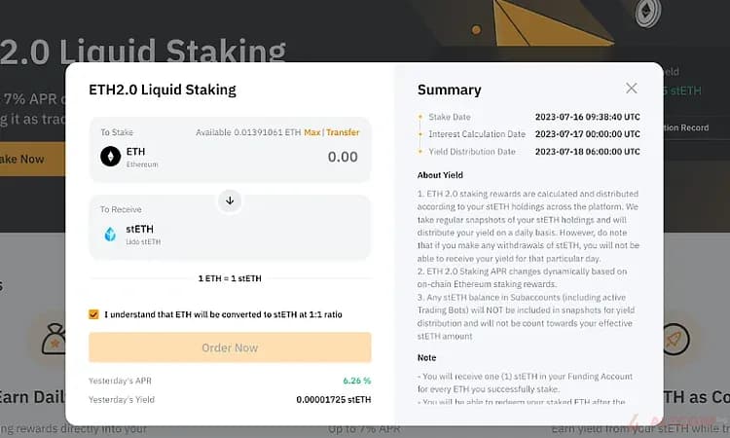Click the Ethereum ETH coin icon

coord(110,157)
